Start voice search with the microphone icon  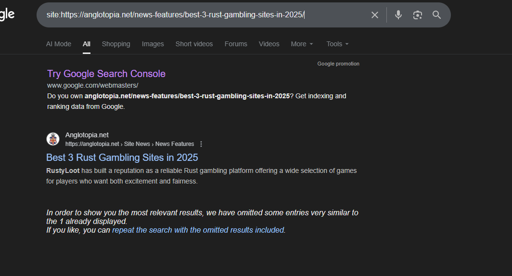398,15
